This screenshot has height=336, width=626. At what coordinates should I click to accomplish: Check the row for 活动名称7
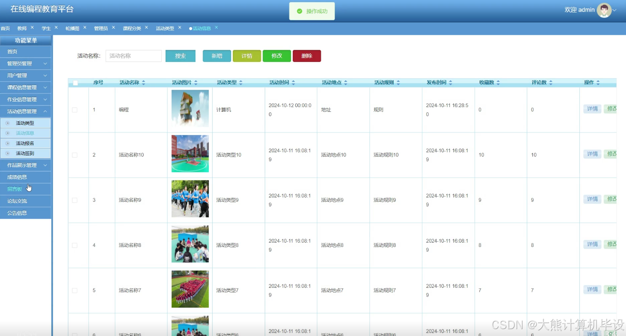[75, 290]
